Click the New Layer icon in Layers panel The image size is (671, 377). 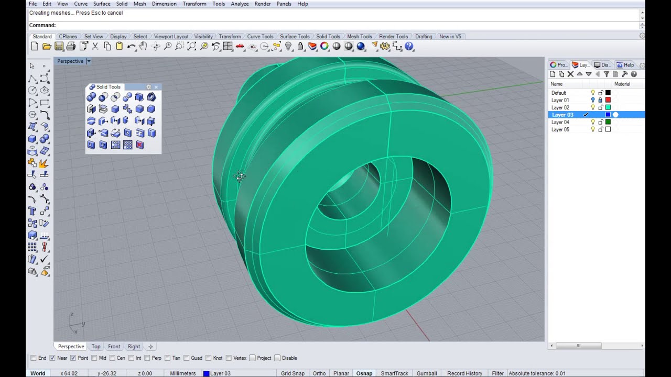(x=553, y=74)
